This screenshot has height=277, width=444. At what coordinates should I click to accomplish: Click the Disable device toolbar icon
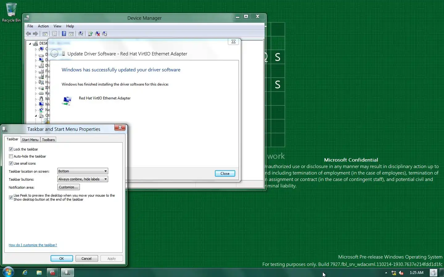pos(105,34)
